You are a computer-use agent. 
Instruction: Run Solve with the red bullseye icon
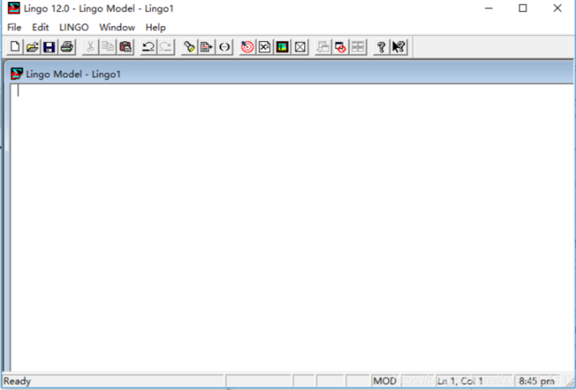click(247, 47)
